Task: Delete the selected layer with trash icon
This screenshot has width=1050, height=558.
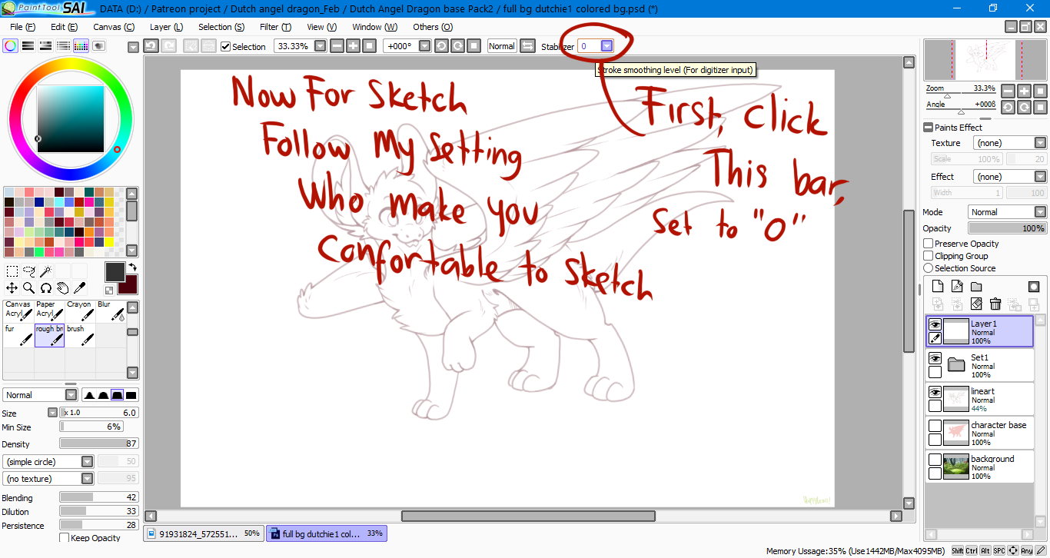Action: 995,304
